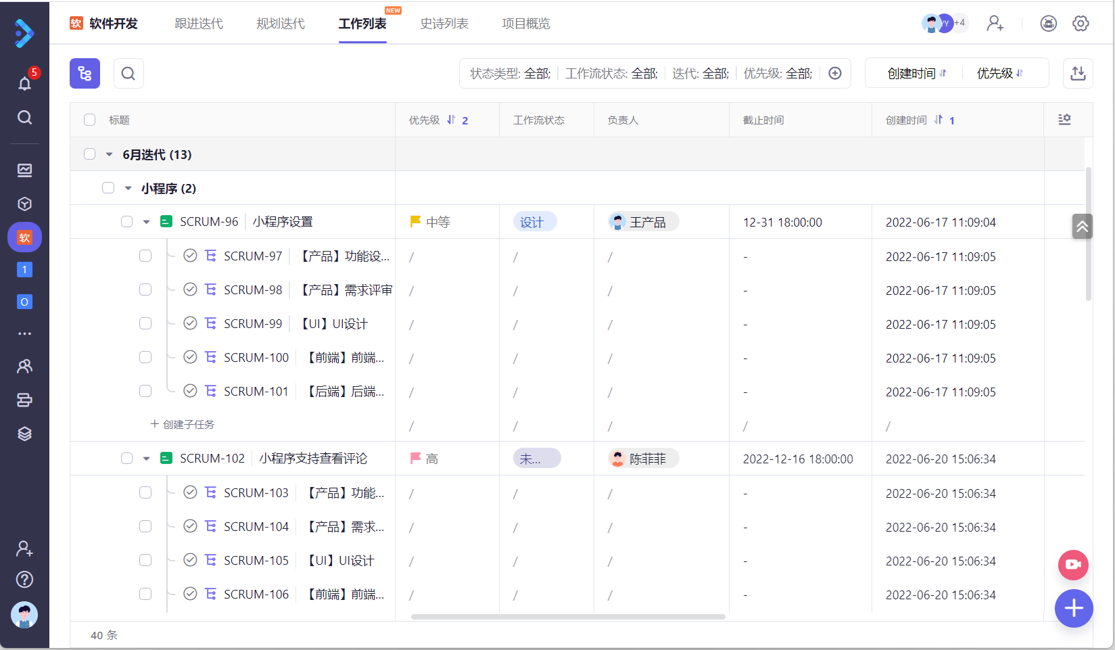Check the checkbox for the 6月迭代 group

point(89,154)
